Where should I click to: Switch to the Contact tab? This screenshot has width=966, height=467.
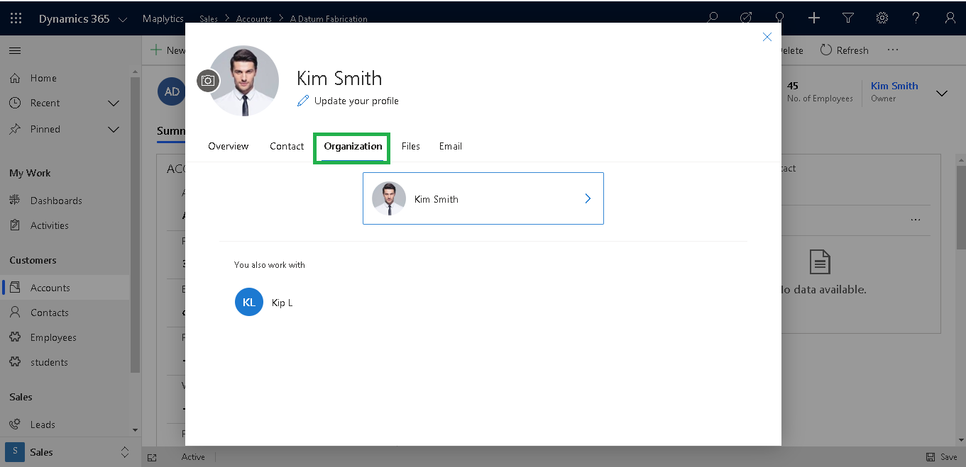[287, 146]
